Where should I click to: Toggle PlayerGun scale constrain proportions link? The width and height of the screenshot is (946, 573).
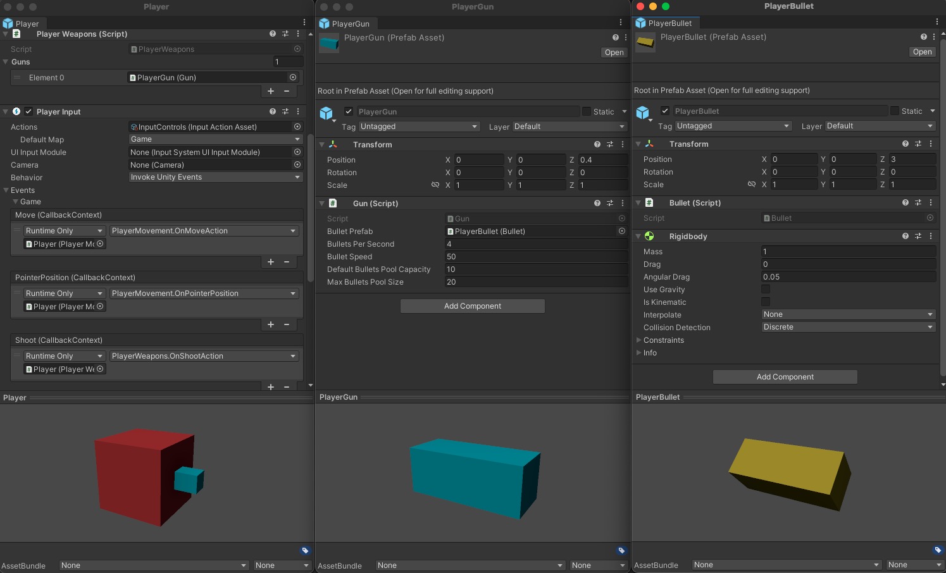coord(435,185)
